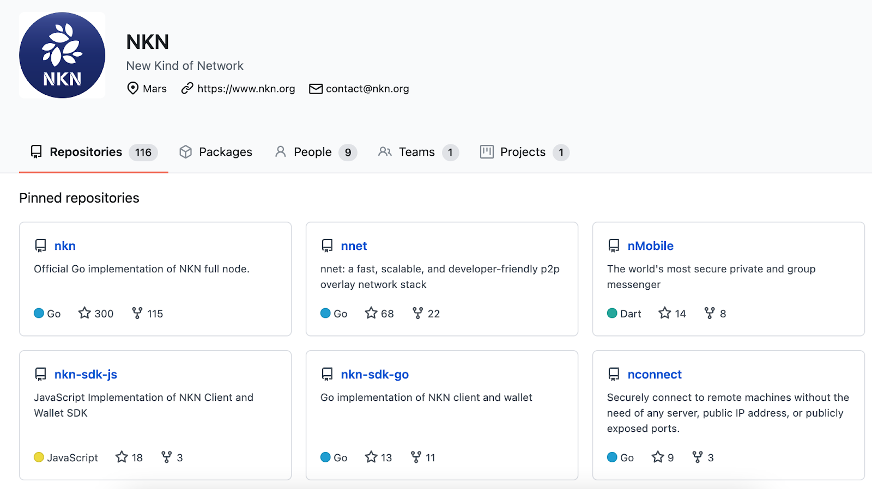Viewport: 872px width, 489px height.
Task: Open the nkn-sdk-js repository
Action: 86,375
